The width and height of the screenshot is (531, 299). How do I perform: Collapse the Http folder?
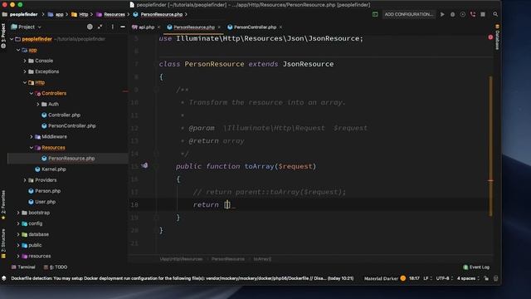click(x=25, y=82)
